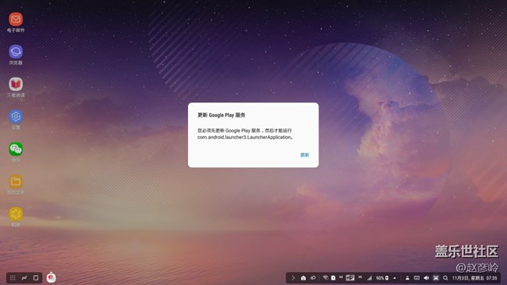Screen dimensions: 507x285
Task: Show recent apps with square taskbar icon
Action: pos(36,278)
